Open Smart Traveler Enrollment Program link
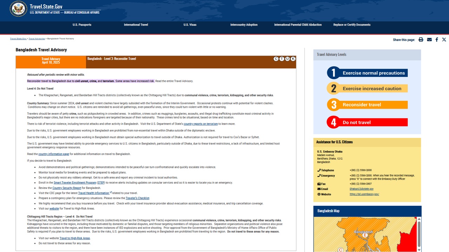The height and width of the screenshot is (252, 449). tap(75, 183)
